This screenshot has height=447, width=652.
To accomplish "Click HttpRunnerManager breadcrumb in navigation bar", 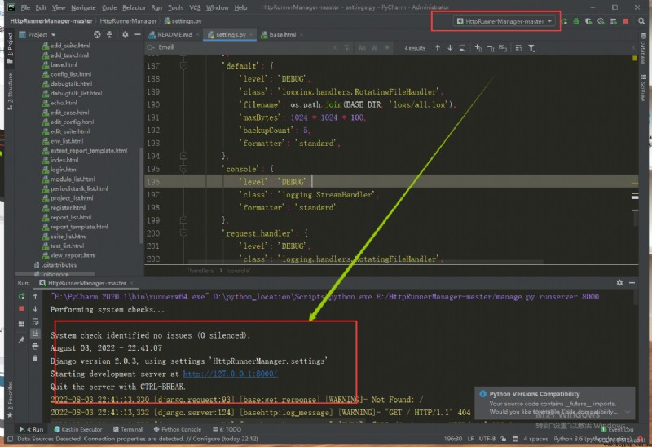I will pyautogui.click(x=128, y=21).
